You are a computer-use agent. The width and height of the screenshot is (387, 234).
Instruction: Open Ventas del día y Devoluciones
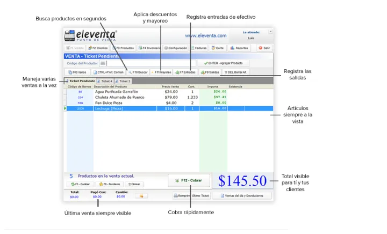coord(241,196)
